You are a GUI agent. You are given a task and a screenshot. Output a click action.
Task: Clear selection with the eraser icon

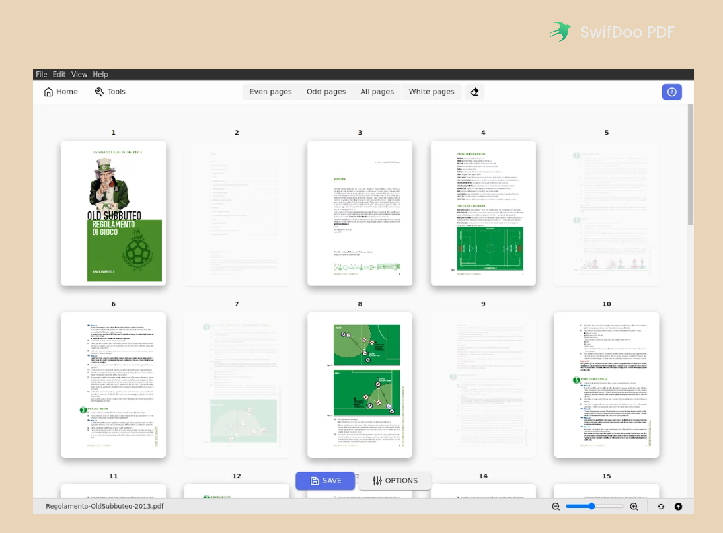[x=475, y=92]
